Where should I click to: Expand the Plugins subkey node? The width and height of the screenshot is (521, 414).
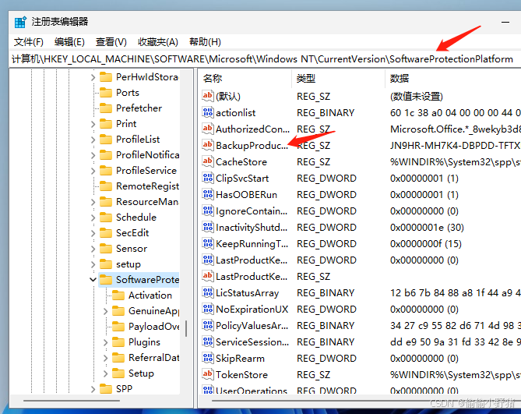[x=105, y=342]
